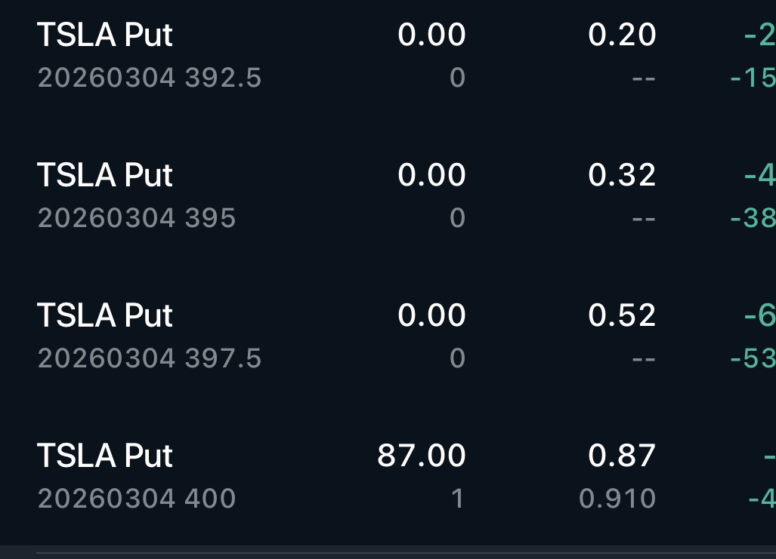Select contract detail 20260304 397.5
This screenshot has width=776, height=559.
click(150, 358)
